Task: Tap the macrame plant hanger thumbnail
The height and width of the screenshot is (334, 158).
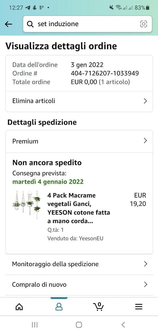Action: coord(27,205)
